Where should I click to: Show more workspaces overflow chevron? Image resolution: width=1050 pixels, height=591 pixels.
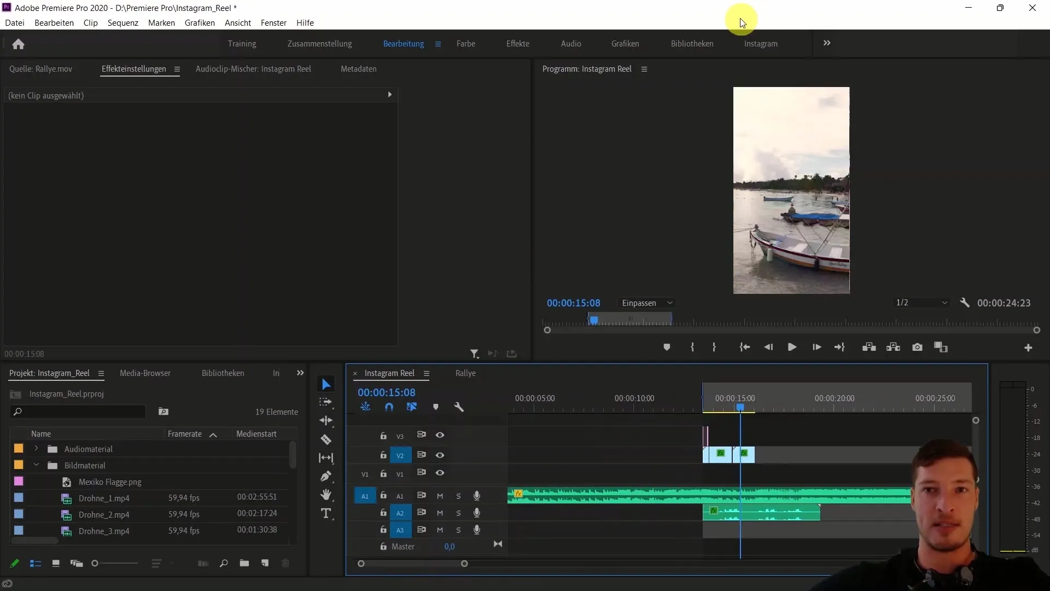point(827,43)
